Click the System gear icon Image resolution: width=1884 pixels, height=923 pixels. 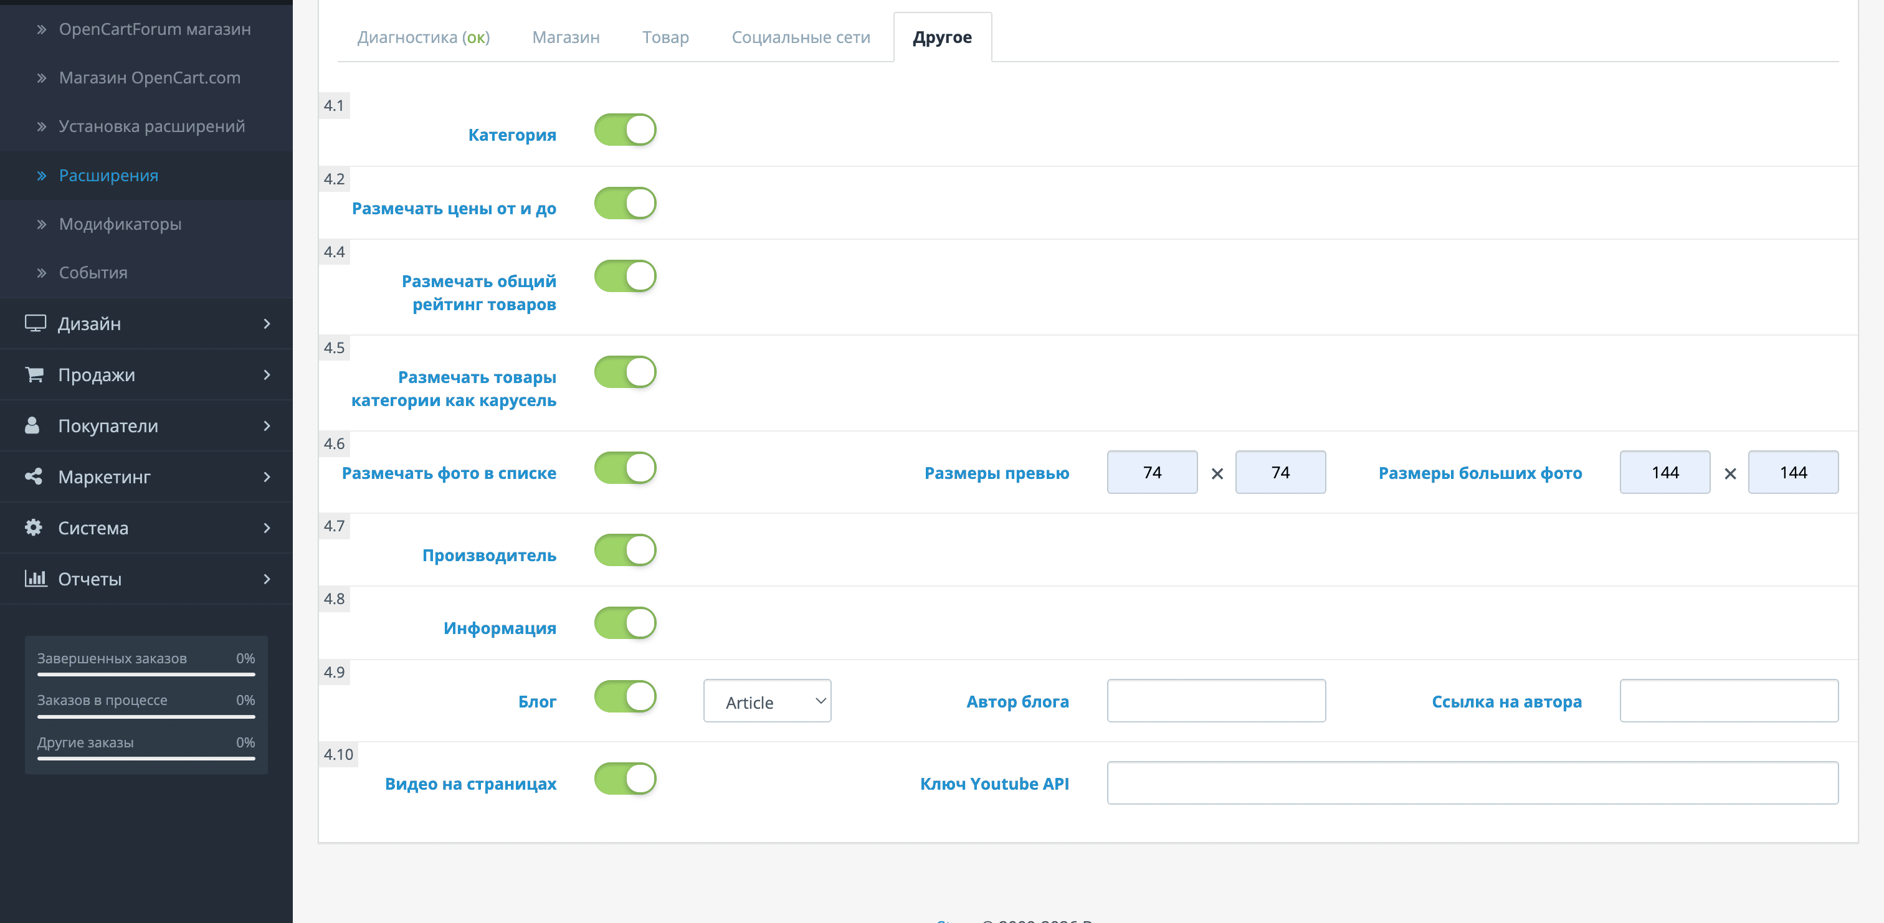coord(33,528)
